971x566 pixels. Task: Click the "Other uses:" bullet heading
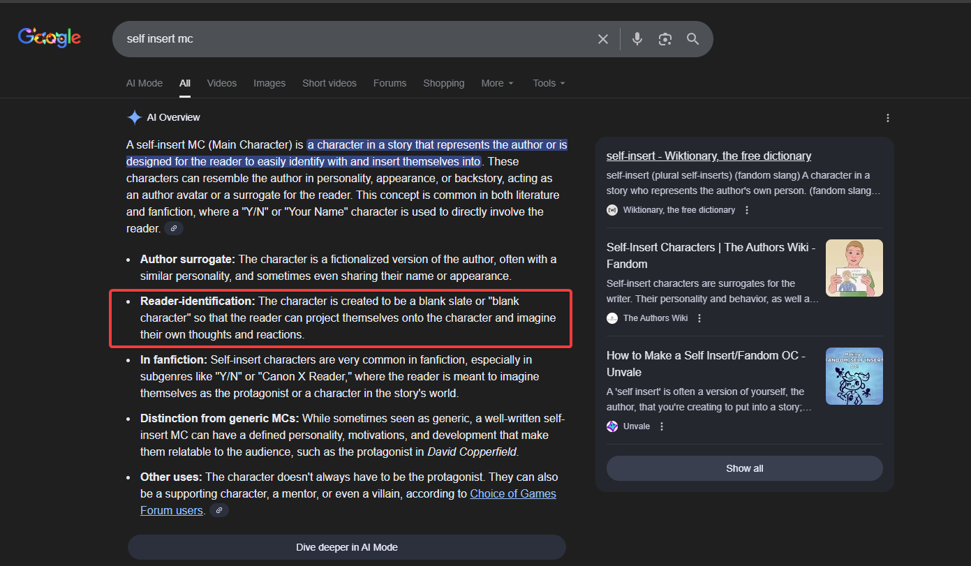171,477
